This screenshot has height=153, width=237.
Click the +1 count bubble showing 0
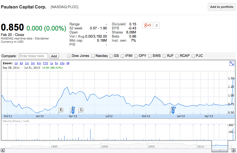pos(157,25)
